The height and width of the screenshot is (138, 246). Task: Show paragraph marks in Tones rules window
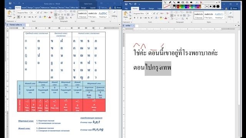(x=71, y=18)
